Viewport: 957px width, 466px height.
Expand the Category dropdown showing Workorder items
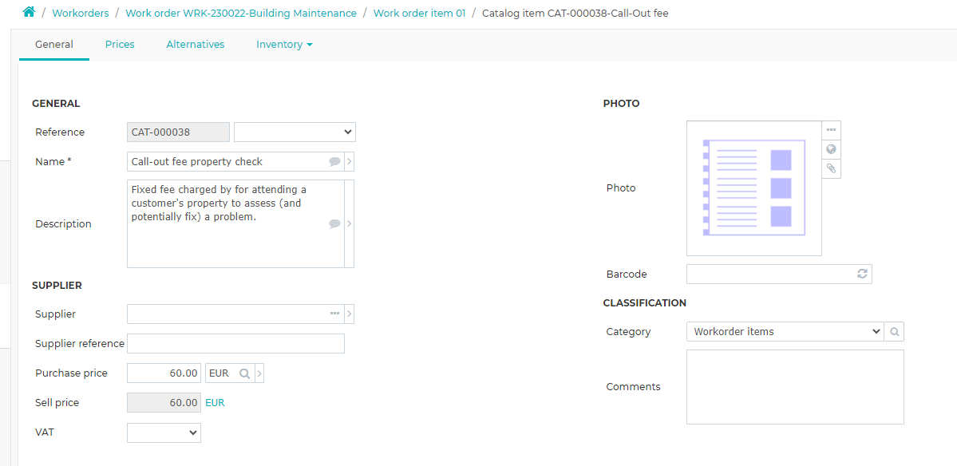click(785, 332)
